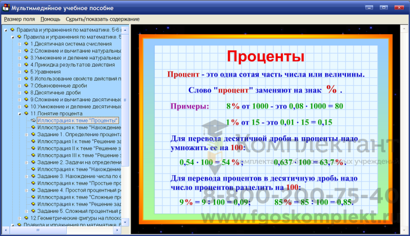The width and height of the screenshot is (410, 236).
Task: Click icon beside Иллюстрация I к теме "Решение
Action: click(33, 141)
